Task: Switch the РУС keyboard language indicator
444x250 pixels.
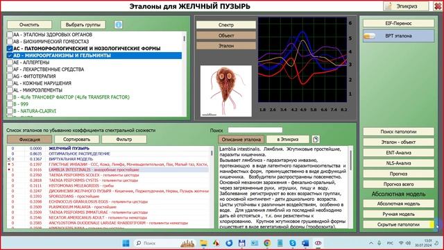Action: (x=390, y=243)
